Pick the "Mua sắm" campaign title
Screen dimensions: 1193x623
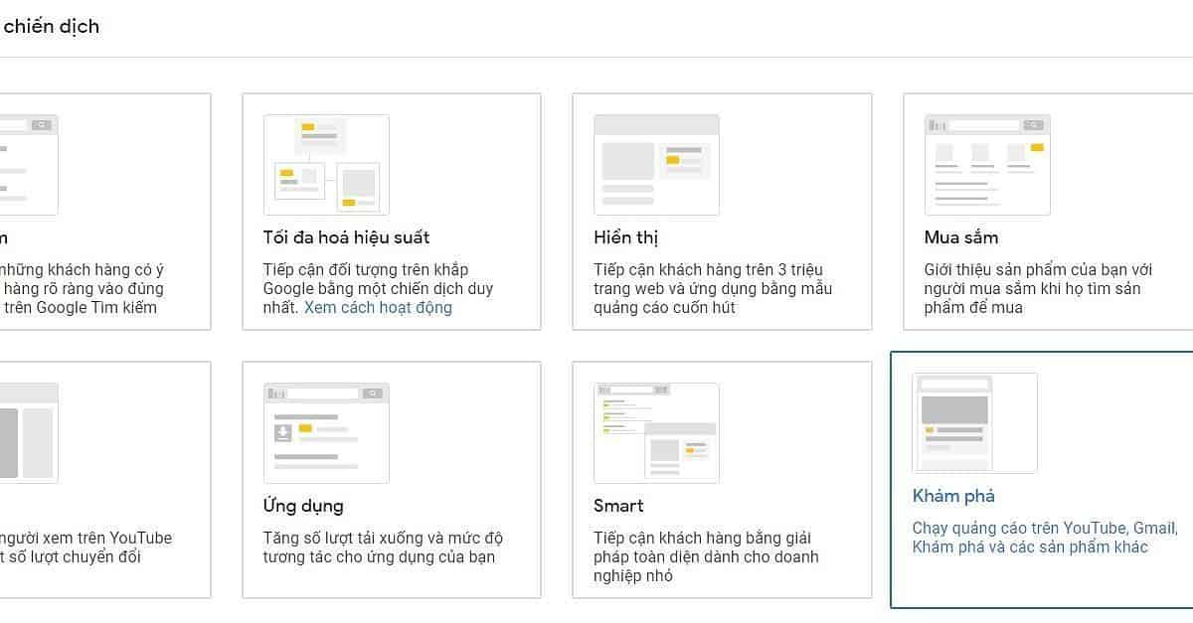click(x=960, y=237)
